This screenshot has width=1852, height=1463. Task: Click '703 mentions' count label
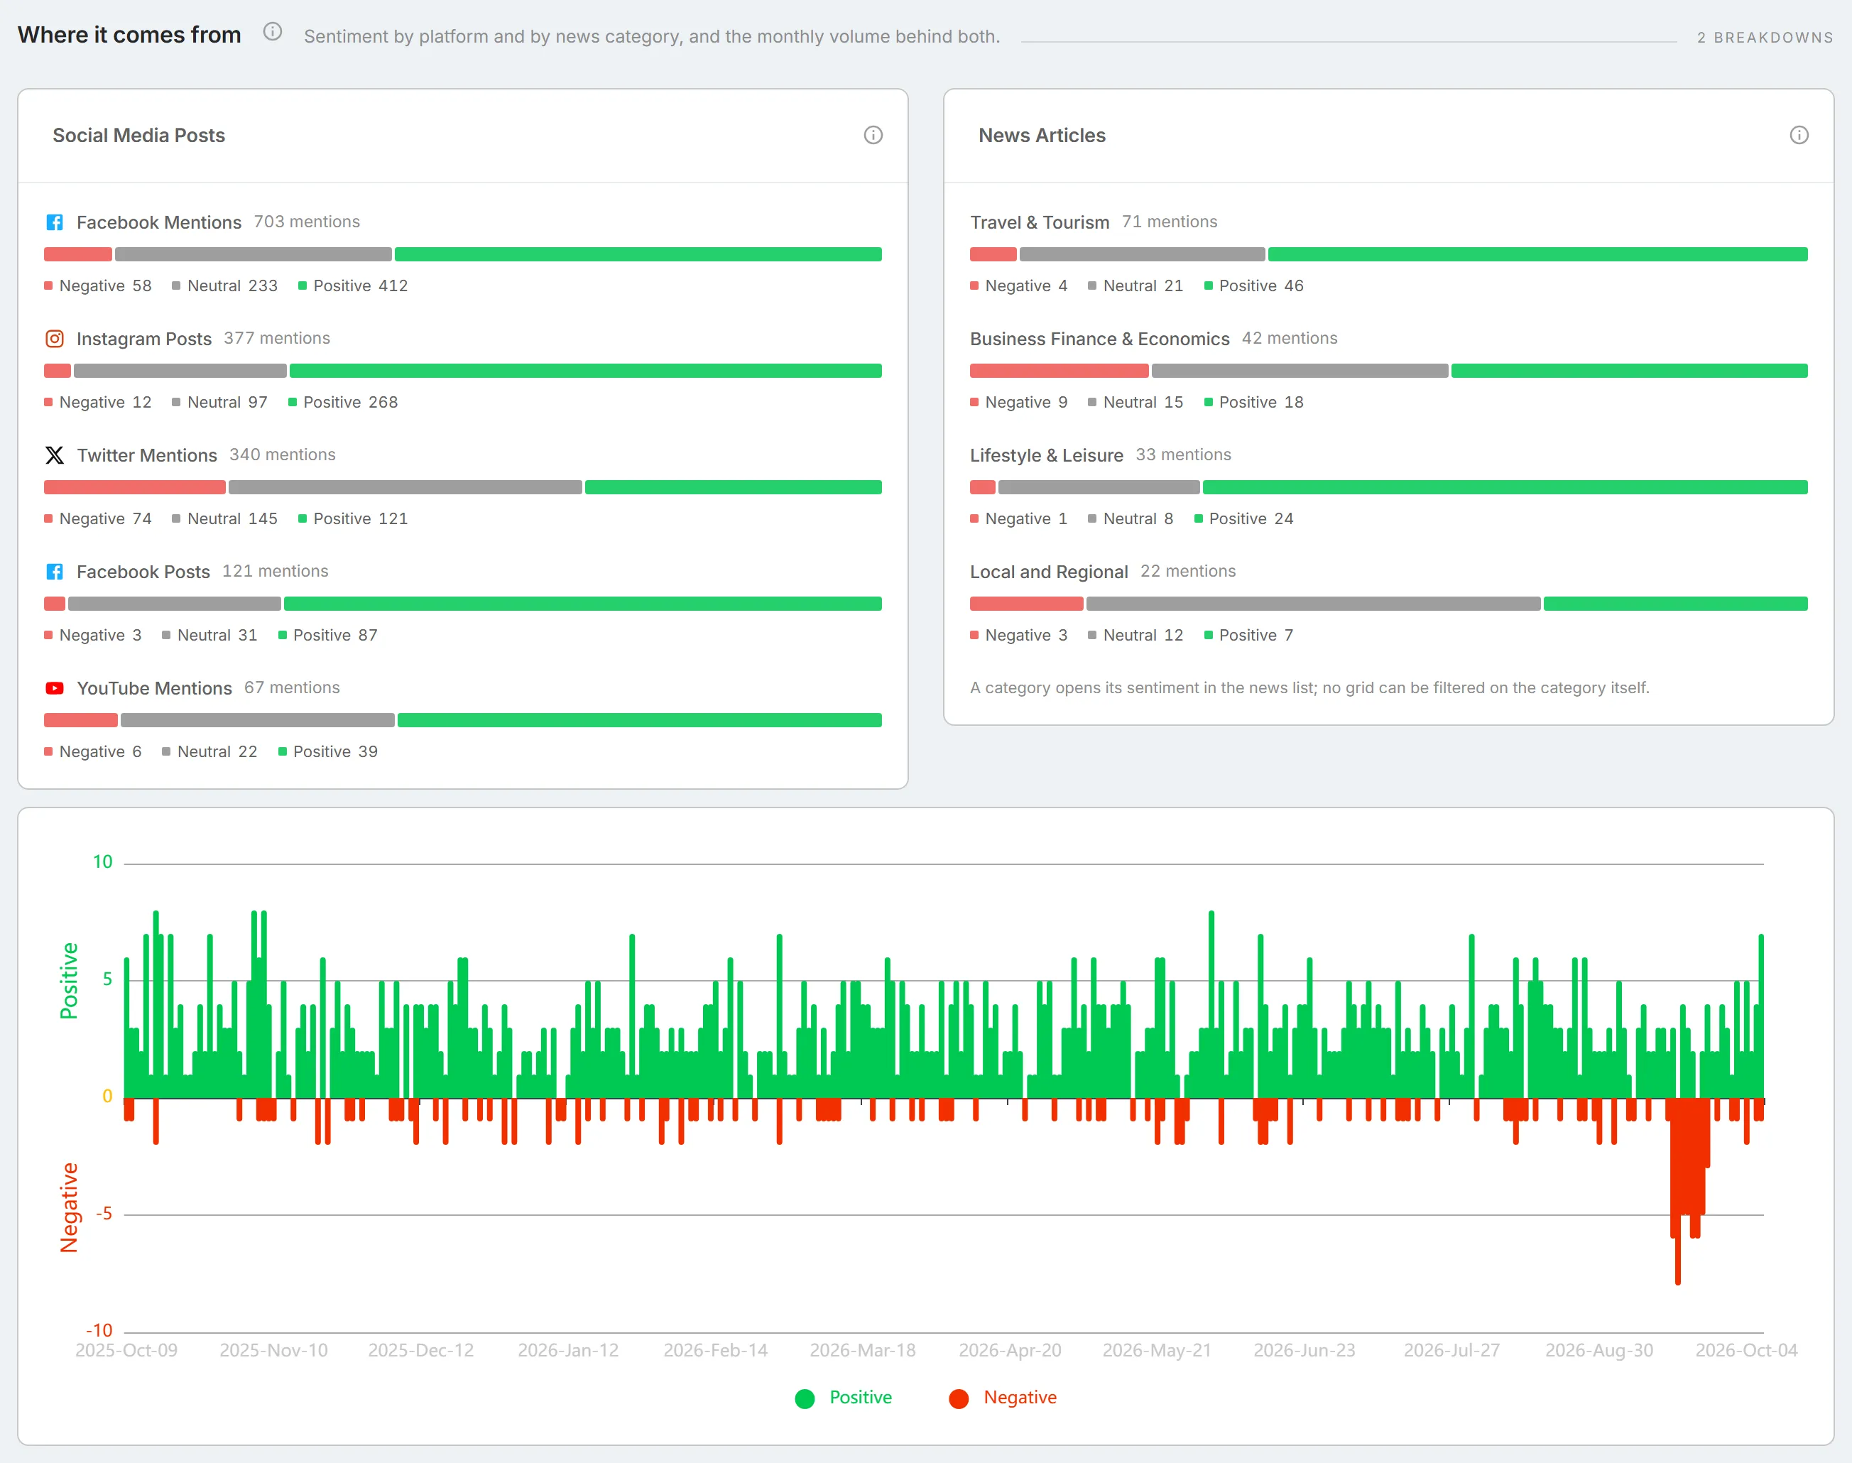point(307,222)
